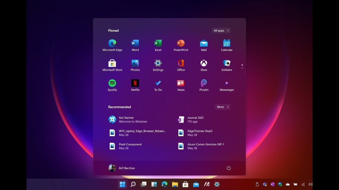Image resolution: width=339 pixels, height=190 pixels.
Task: Click the Start button on the taskbar
Action: click(122, 184)
